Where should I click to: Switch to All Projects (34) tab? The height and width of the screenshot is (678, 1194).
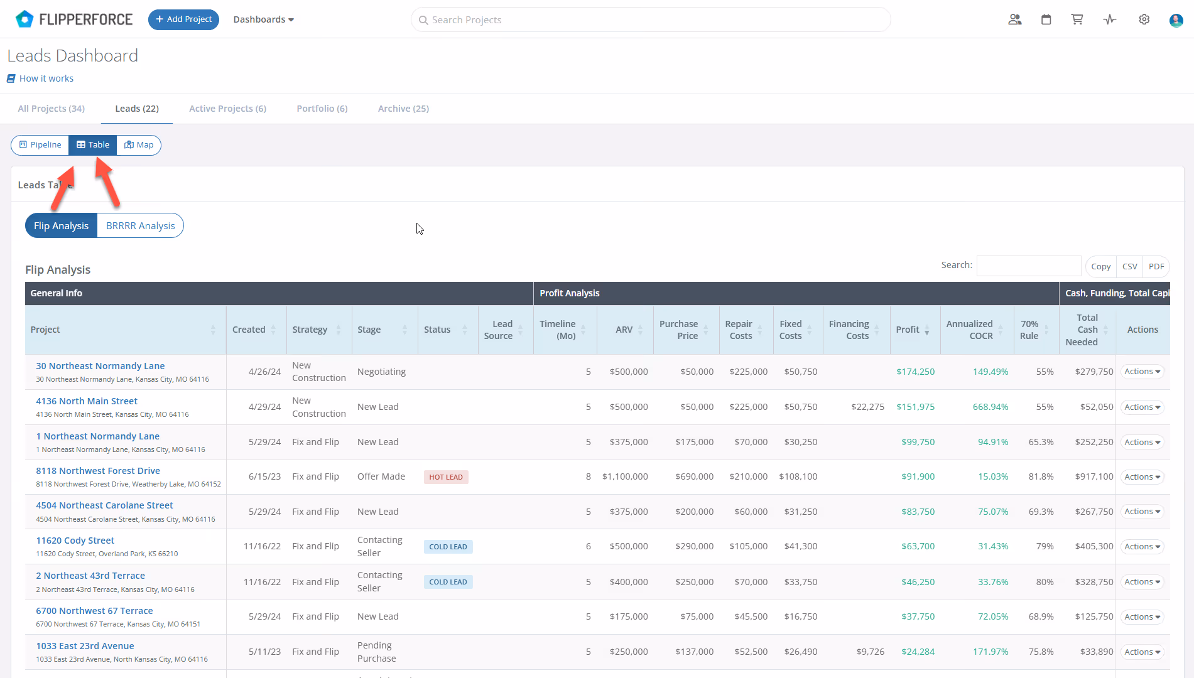[x=52, y=109]
